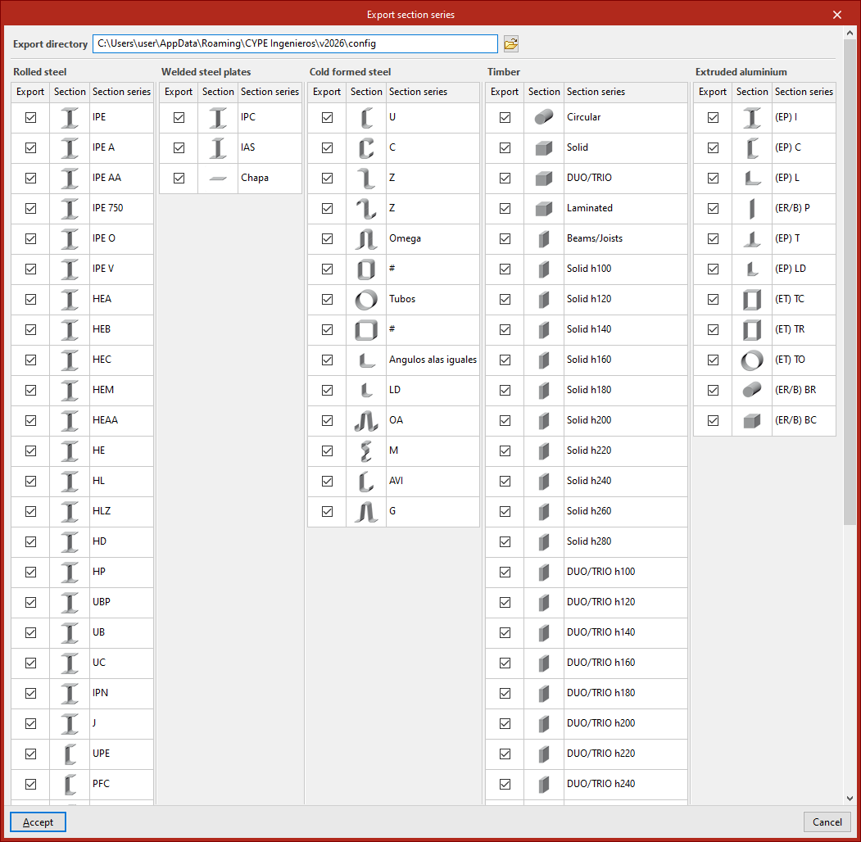The image size is (861, 842).
Task: Click the UPE channel section icon
Action: pos(69,754)
